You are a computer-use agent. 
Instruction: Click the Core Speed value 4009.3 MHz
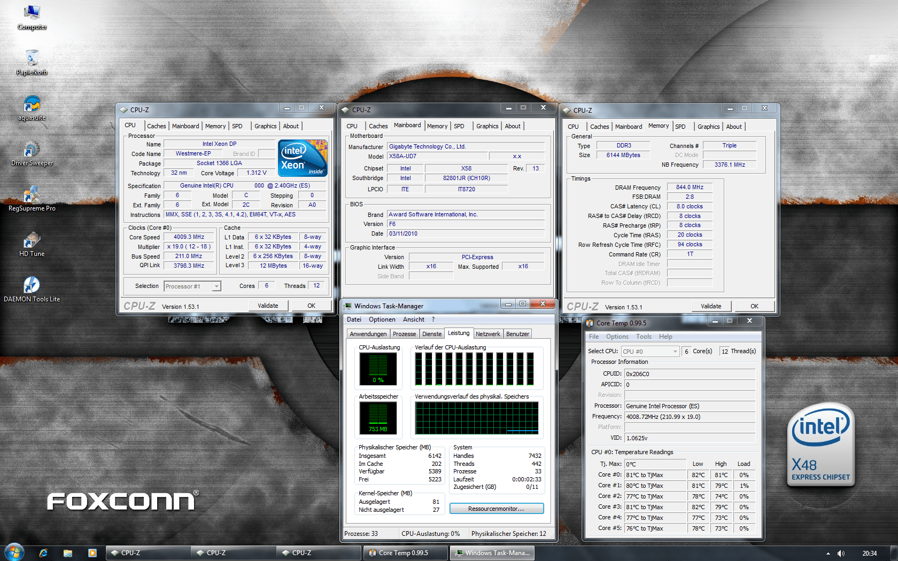[189, 237]
